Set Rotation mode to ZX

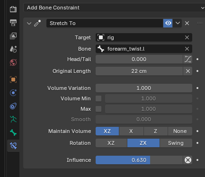click(143, 143)
